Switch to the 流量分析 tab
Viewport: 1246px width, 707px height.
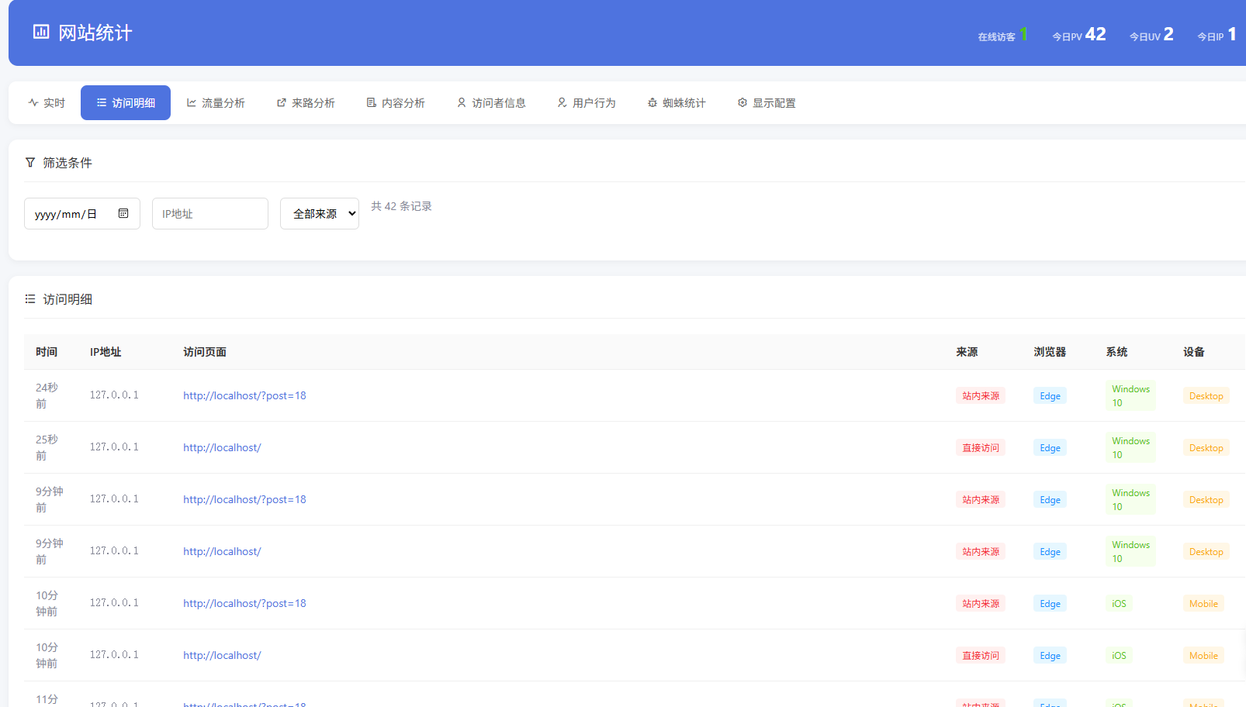pyautogui.click(x=216, y=103)
